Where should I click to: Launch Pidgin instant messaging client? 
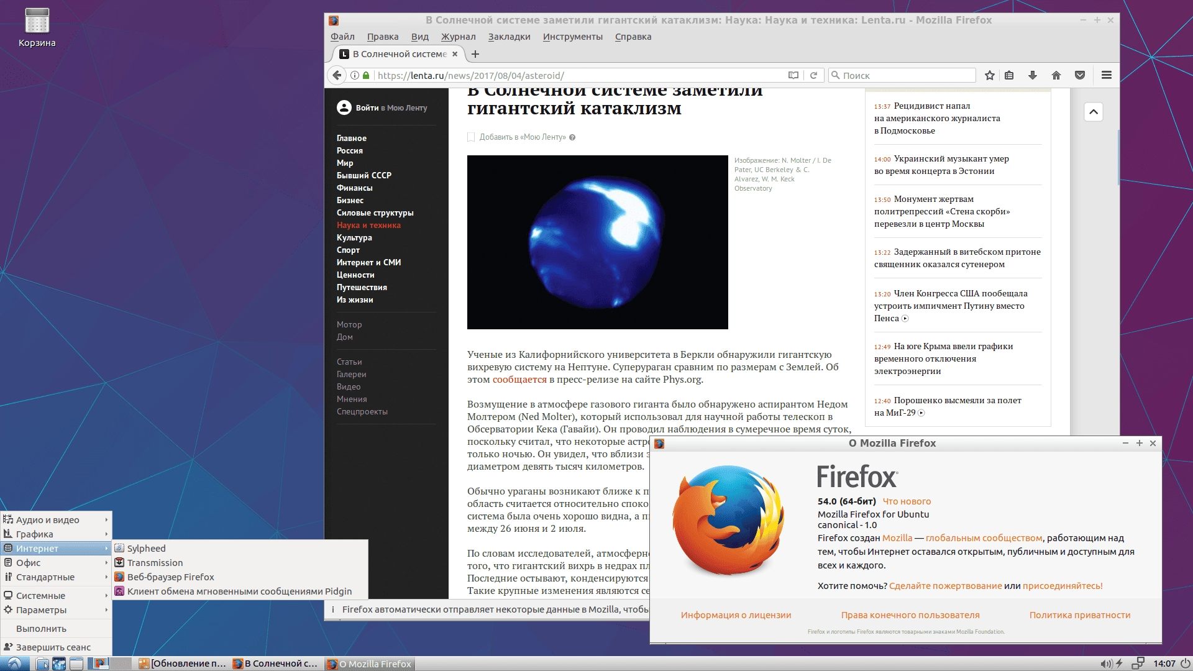tap(240, 591)
